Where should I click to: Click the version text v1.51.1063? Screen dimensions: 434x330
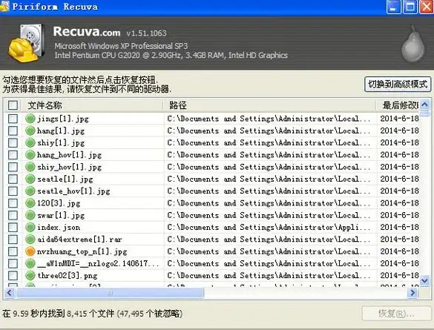click(146, 33)
